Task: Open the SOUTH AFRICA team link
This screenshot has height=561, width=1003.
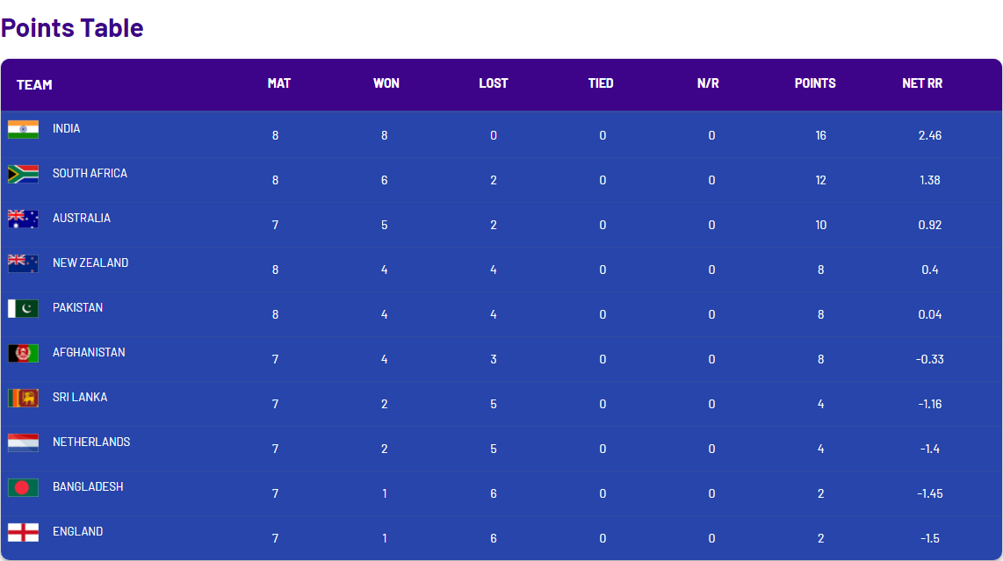Action: pyautogui.click(x=90, y=174)
